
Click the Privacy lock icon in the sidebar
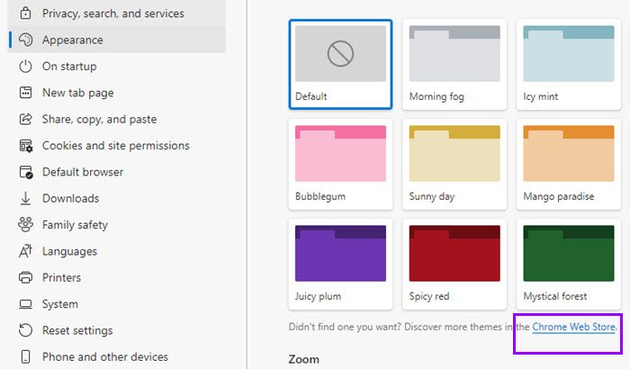click(x=25, y=13)
